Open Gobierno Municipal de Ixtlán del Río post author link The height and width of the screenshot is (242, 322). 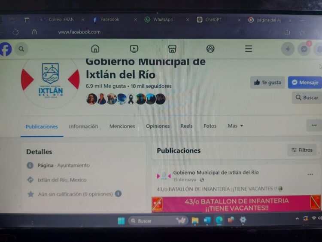(x=216, y=172)
